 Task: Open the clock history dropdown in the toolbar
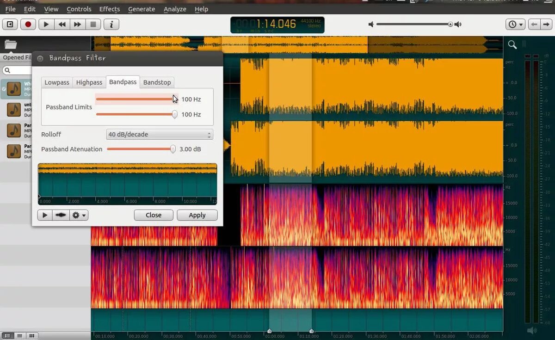515,25
